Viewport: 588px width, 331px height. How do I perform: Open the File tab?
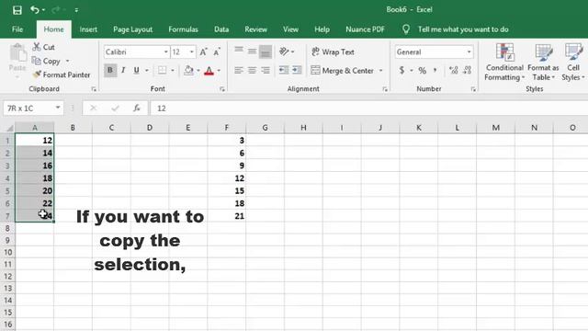17,29
